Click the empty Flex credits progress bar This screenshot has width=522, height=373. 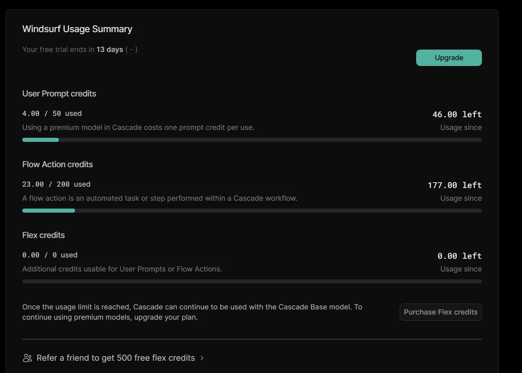pyautogui.click(x=252, y=281)
